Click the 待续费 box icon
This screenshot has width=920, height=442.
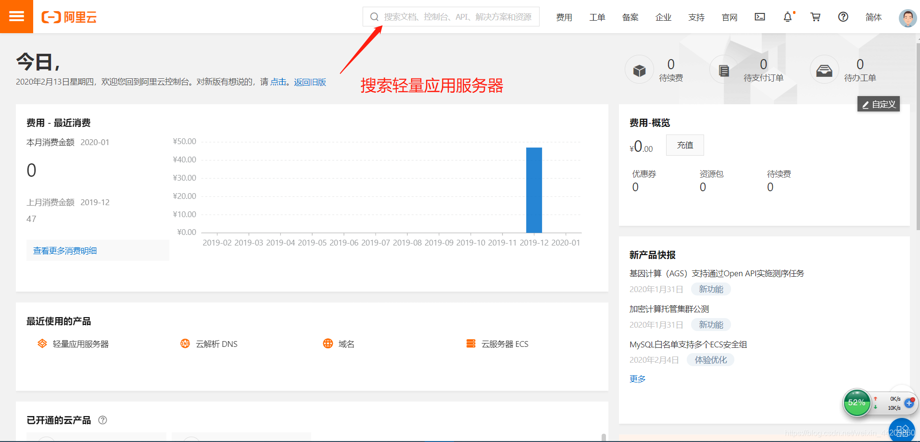(x=639, y=70)
